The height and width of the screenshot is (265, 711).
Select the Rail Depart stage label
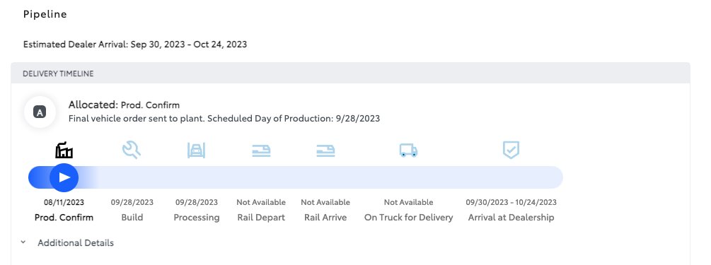pyautogui.click(x=261, y=218)
